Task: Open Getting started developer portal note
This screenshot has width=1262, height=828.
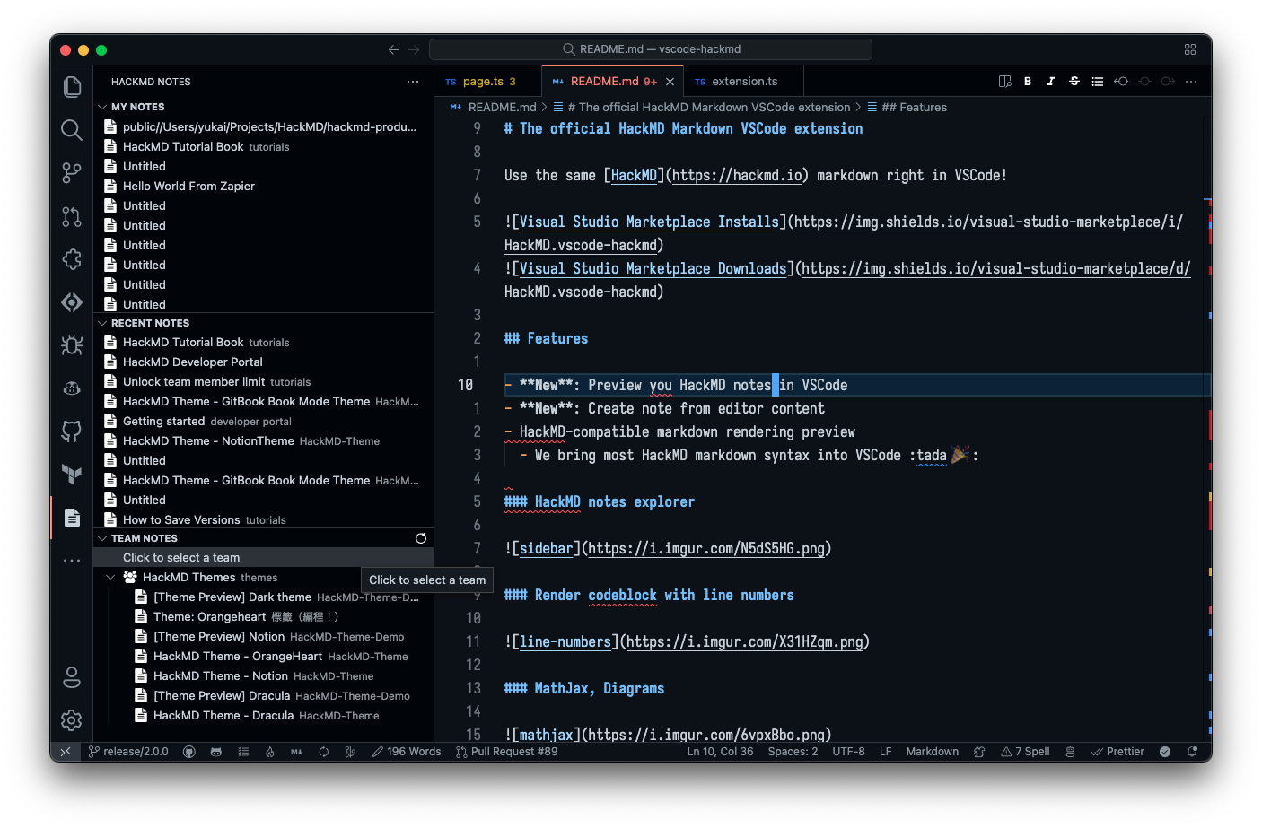Action: (264, 422)
